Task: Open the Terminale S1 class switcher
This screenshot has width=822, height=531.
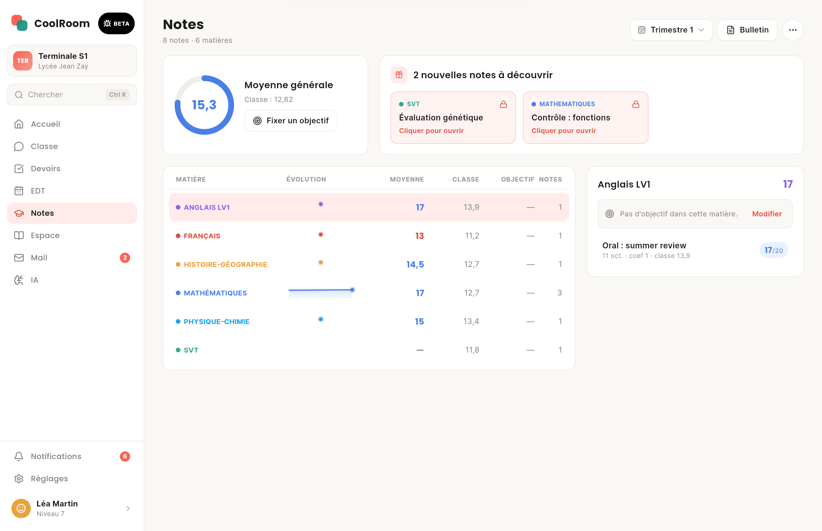Action: coord(72,61)
